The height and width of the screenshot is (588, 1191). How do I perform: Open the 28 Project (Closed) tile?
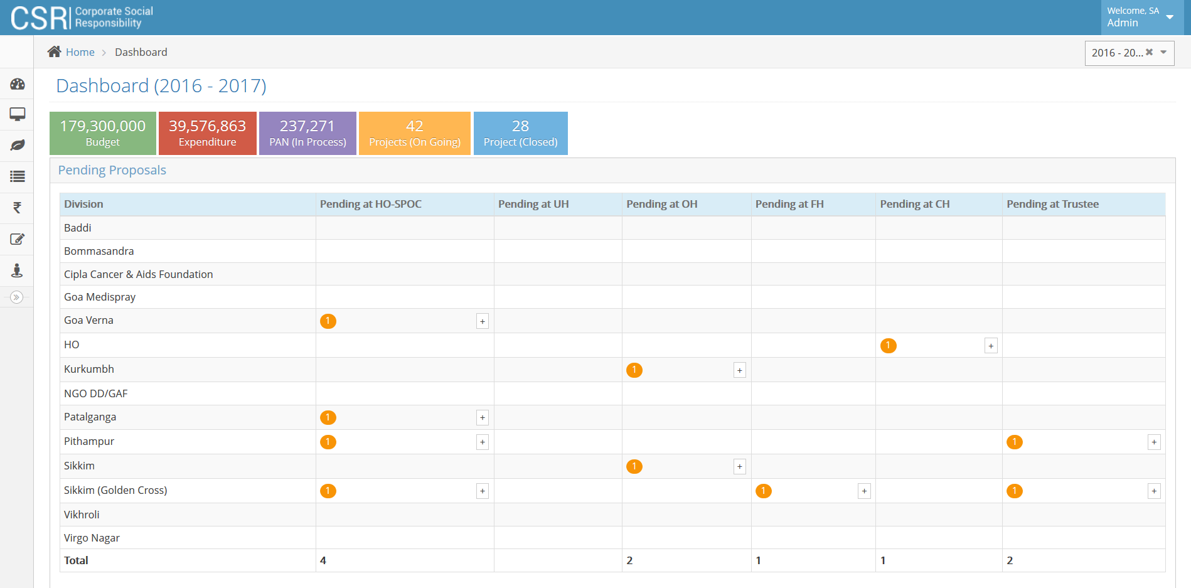click(x=521, y=133)
